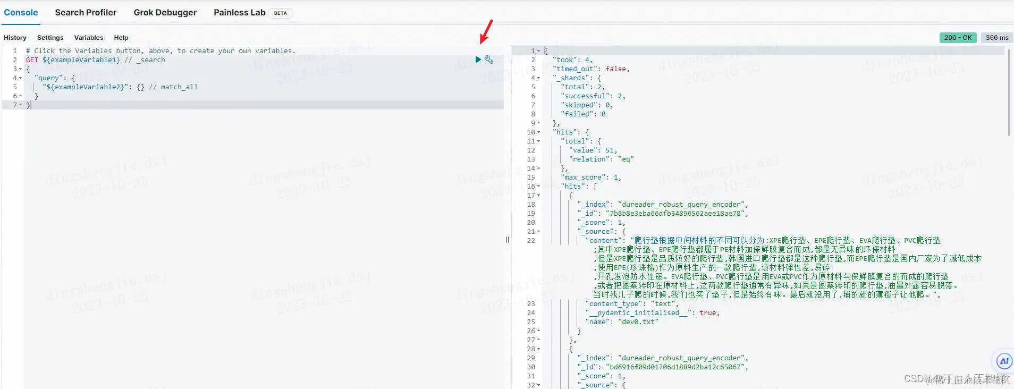This screenshot has height=389, width=1014.
Task: Click the "max_score": 1 line
Action: [591, 177]
